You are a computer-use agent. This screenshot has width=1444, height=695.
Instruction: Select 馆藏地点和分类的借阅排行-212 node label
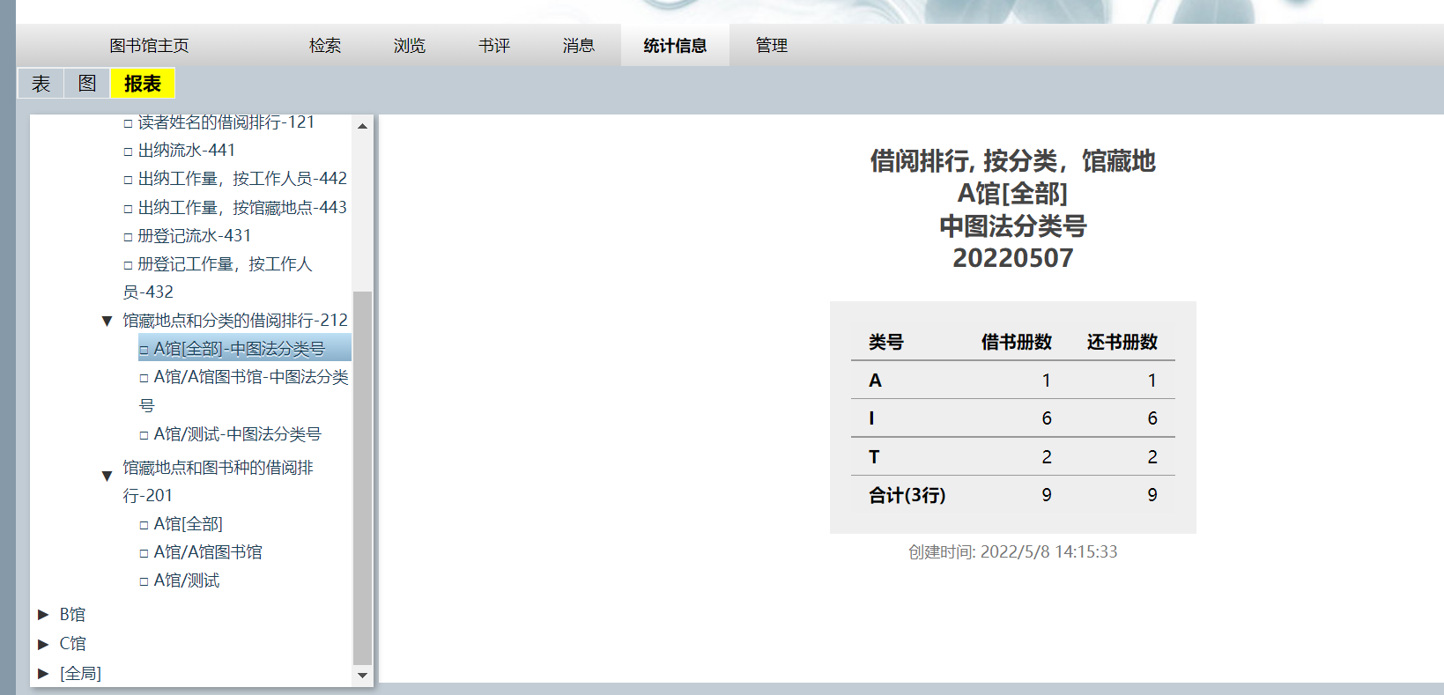(235, 321)
